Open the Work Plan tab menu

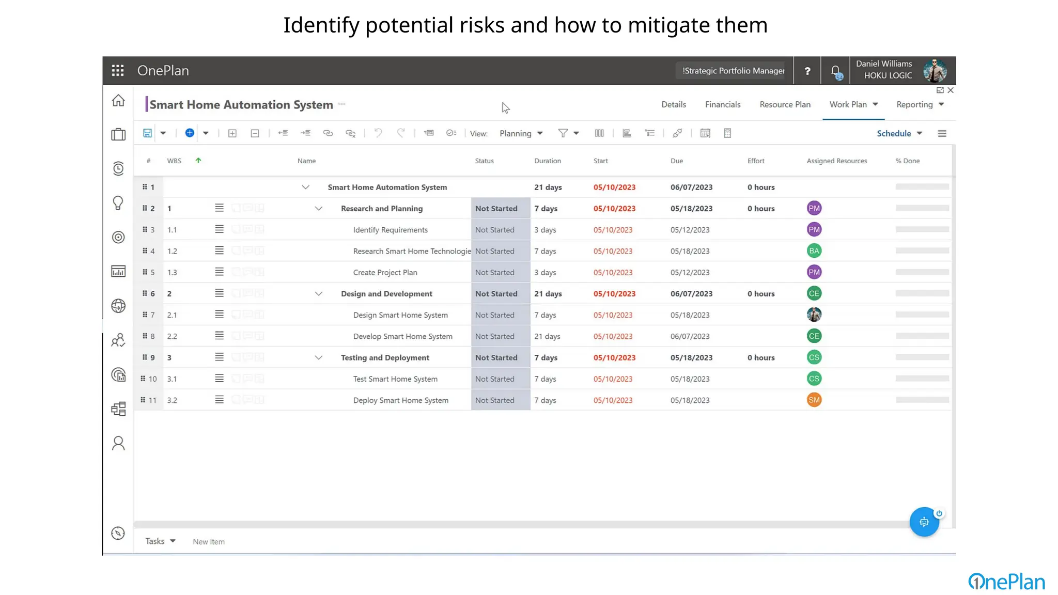coord(853,104)
